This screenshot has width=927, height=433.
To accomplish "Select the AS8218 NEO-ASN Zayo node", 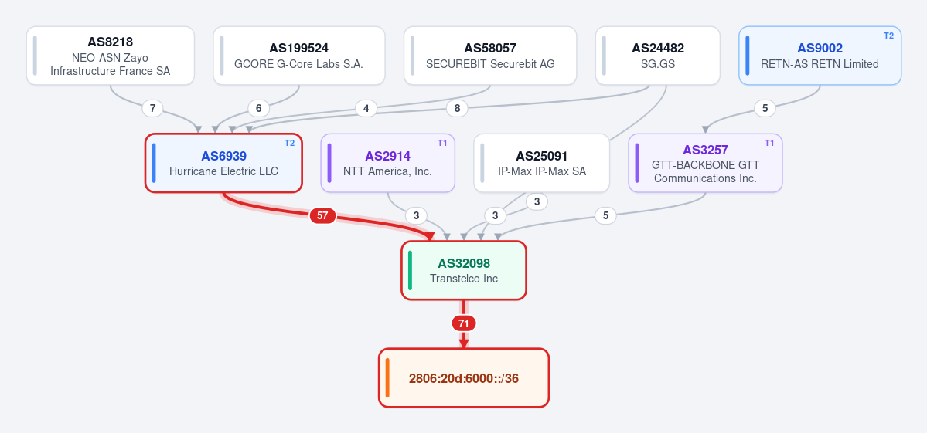I will click(x=111, y=56).
